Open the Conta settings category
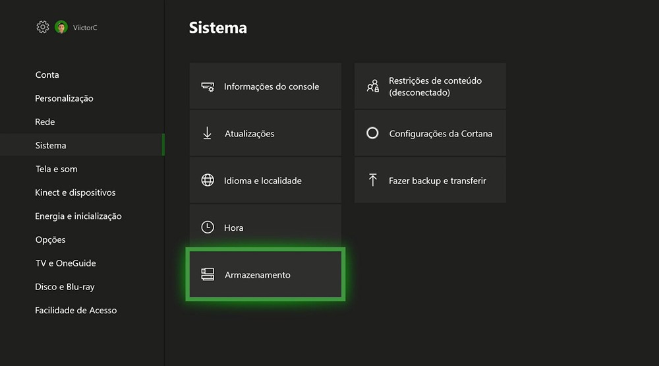659x366 pixels. (x=47, y=75)
